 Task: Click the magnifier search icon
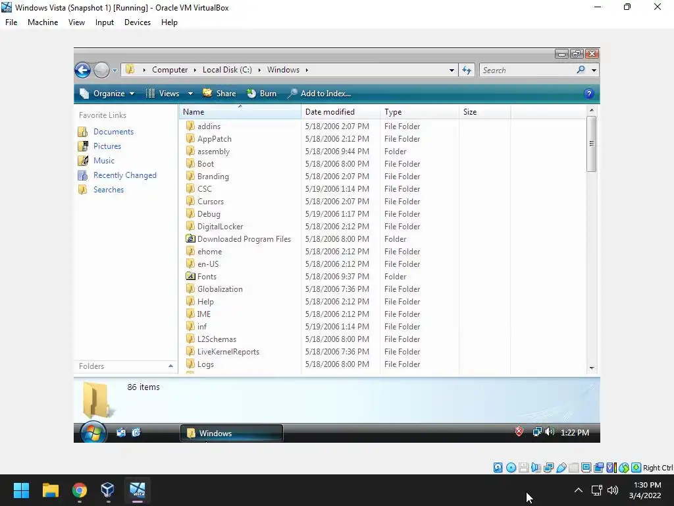click(581, 70)
